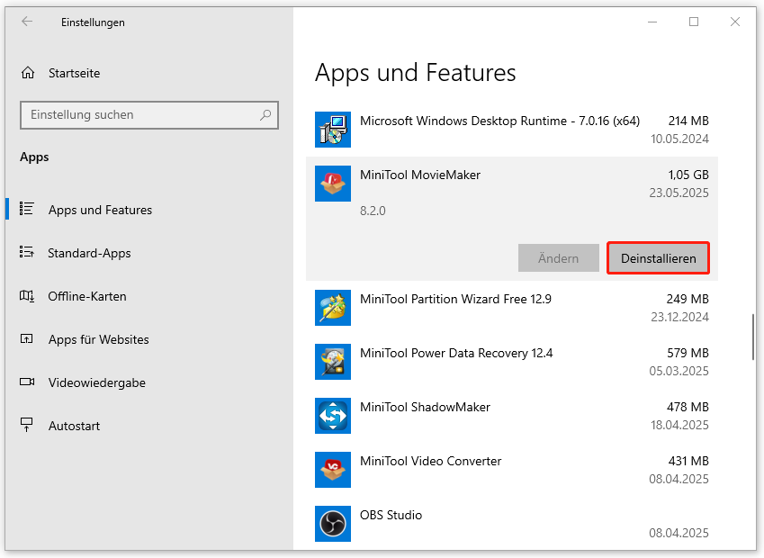Select the MiniTool ShadowMaker entry
764x558 pixels.
click(512, 416)
